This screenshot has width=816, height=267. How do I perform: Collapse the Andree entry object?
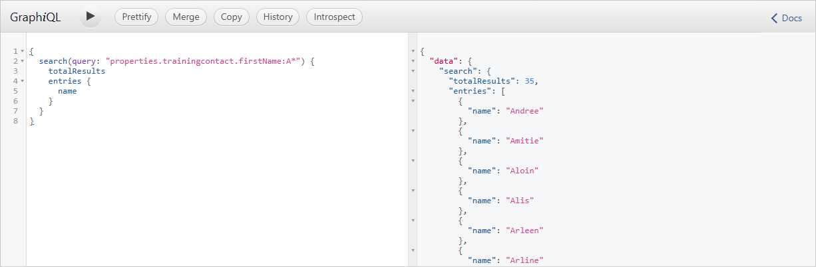pos(413,101)
